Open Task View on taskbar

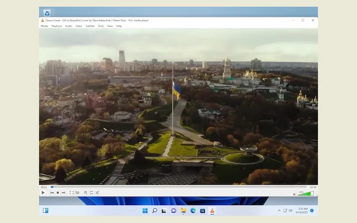pyautogui.click(x=164, y=211)
